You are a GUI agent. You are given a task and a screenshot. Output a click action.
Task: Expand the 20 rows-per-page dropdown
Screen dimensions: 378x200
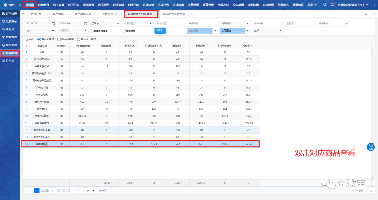click(91, 191)
